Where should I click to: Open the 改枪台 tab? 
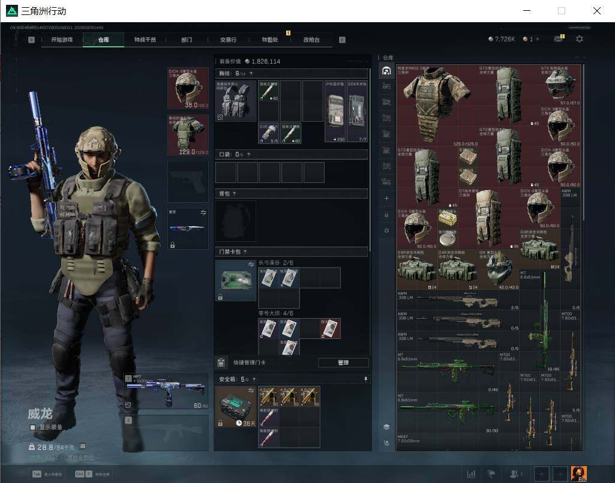311,40
